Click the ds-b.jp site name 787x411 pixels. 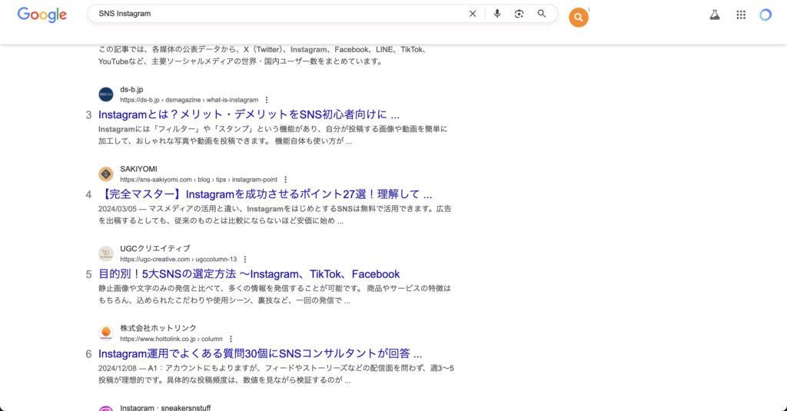pyautogui.click(x=131, y=89)
